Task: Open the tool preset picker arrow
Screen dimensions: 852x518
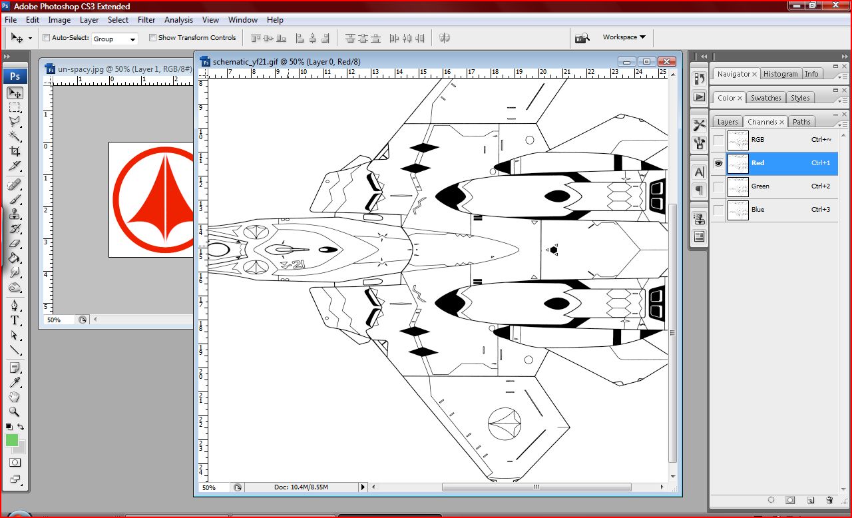Action: pos(30,39)
